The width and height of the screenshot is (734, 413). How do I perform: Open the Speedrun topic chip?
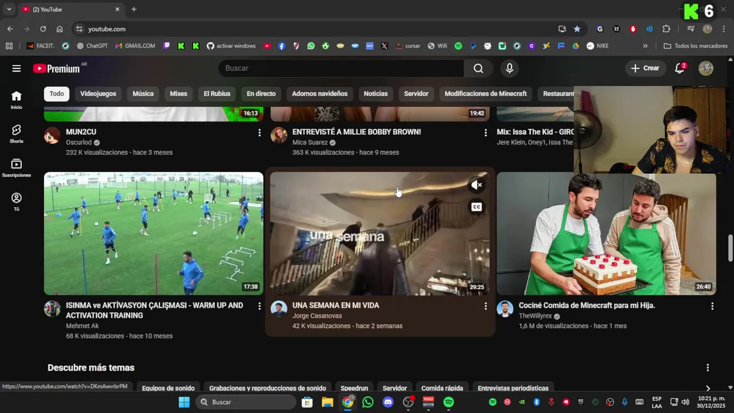354,388
